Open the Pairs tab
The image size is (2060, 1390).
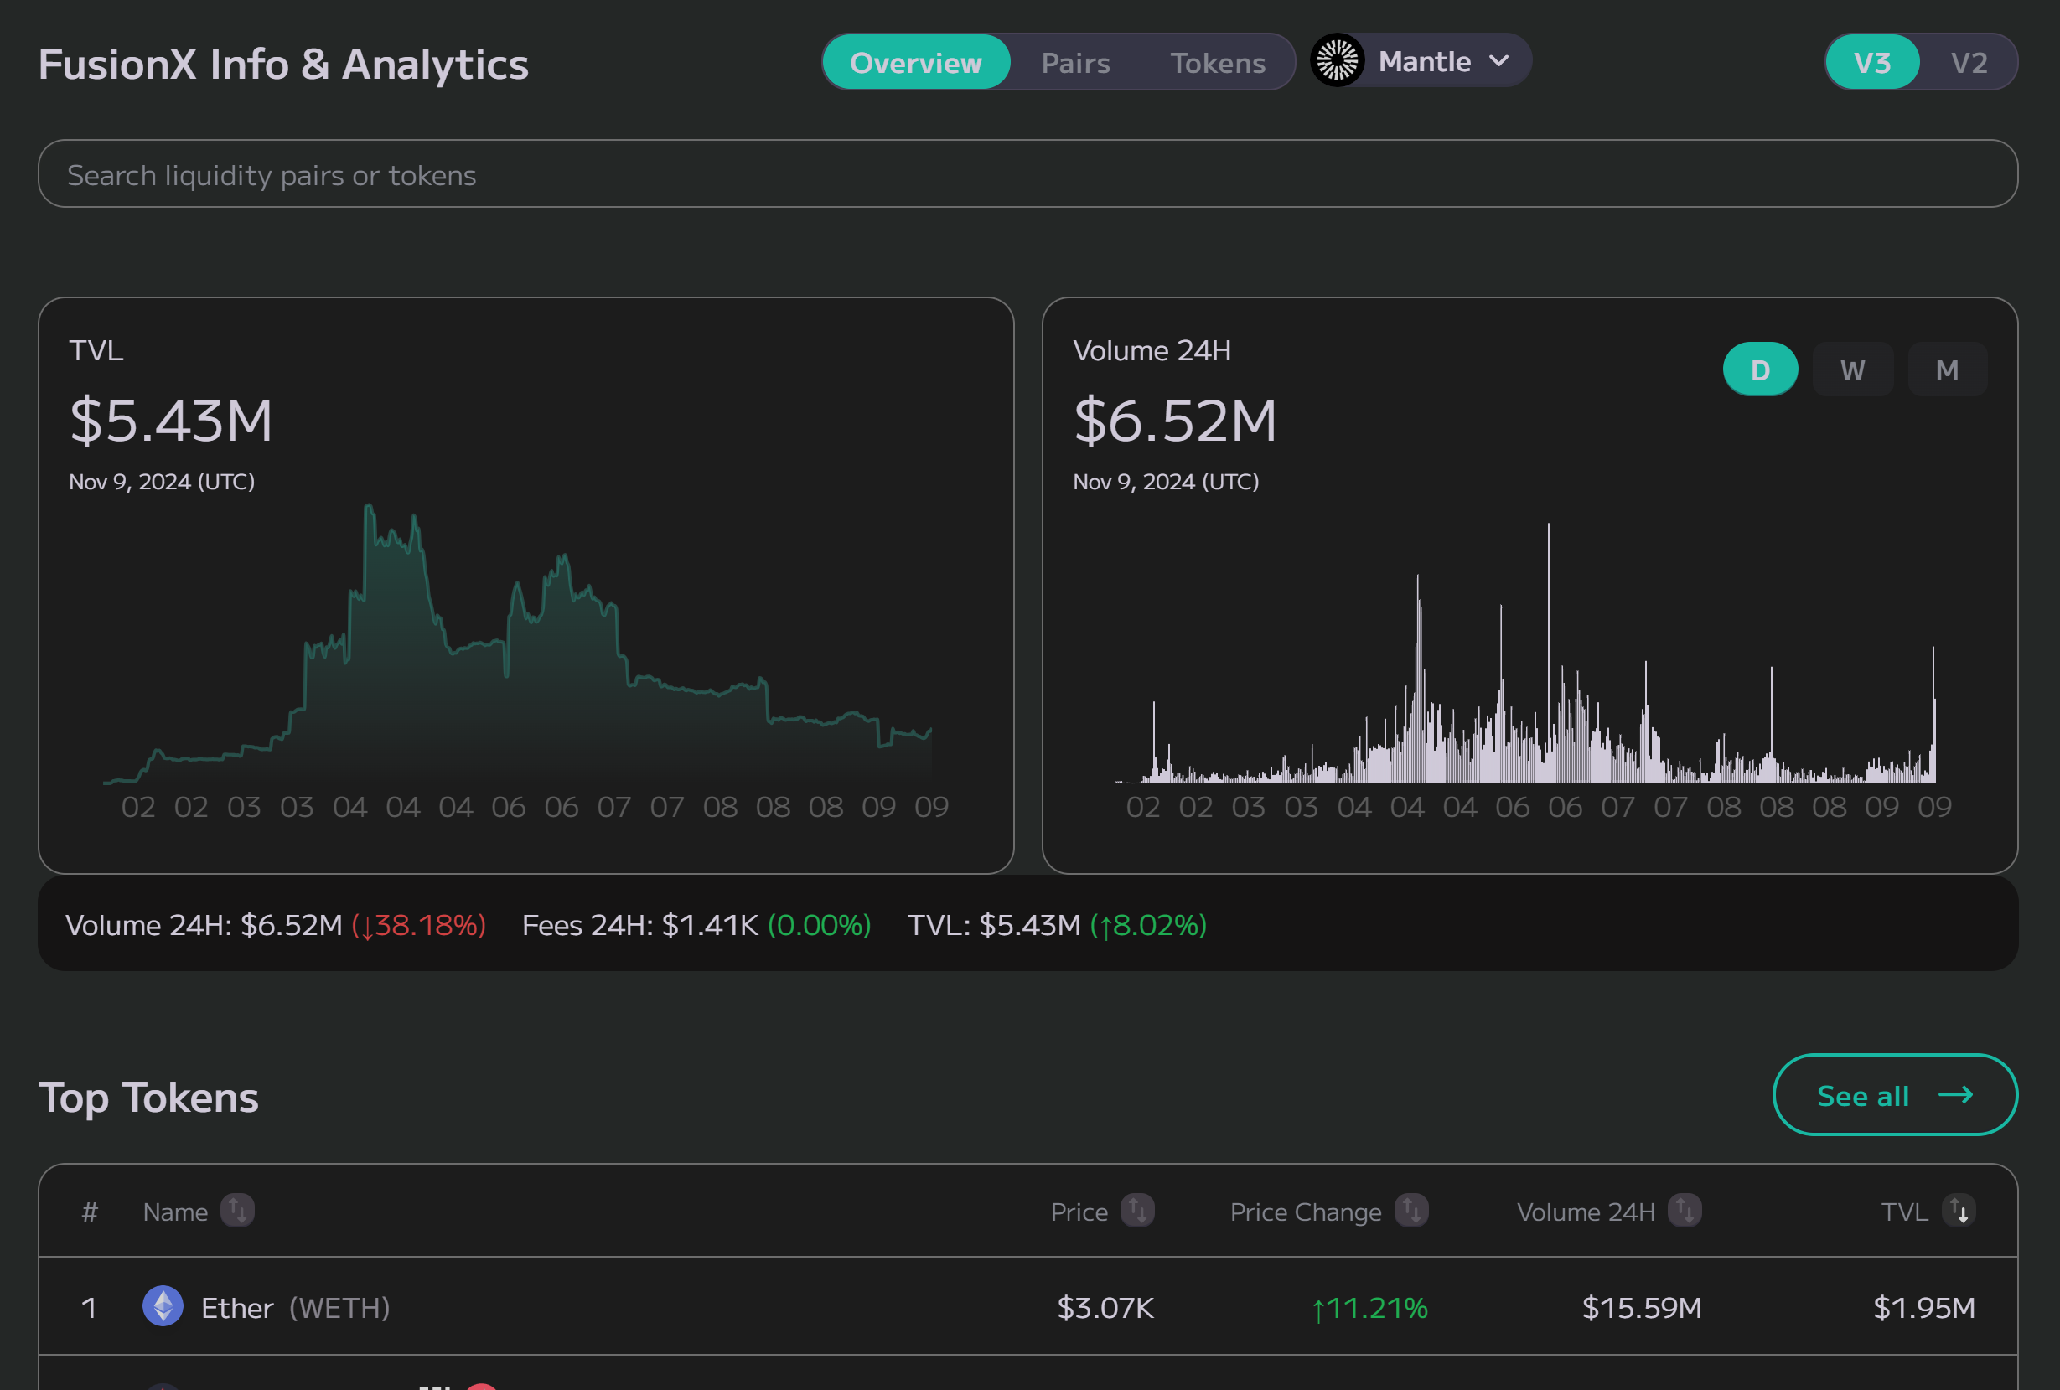tap(1075, 62)
